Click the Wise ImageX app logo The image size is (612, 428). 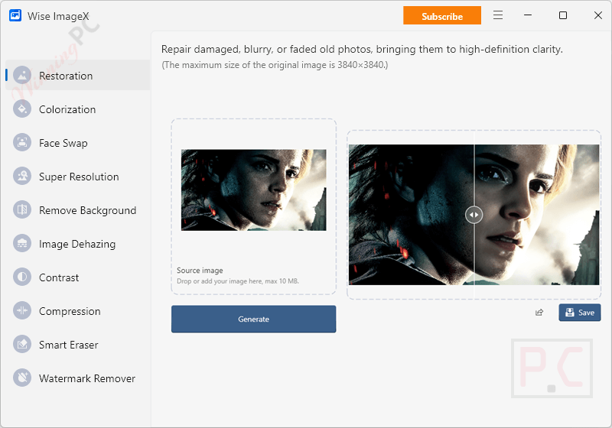click(x=15, y=15)
